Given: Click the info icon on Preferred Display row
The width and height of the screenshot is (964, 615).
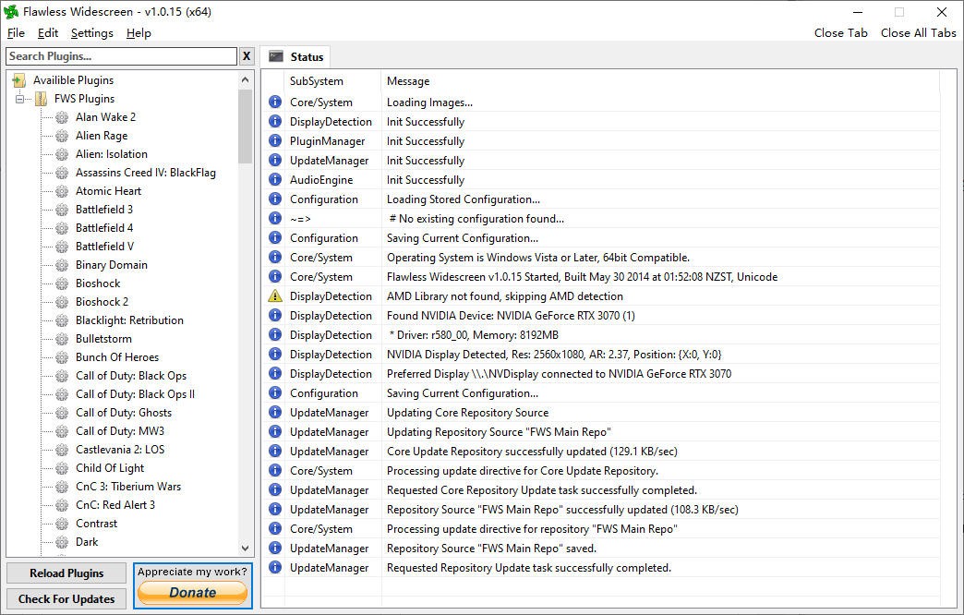Looking at the screenshot, I should [x=275, y=373].
